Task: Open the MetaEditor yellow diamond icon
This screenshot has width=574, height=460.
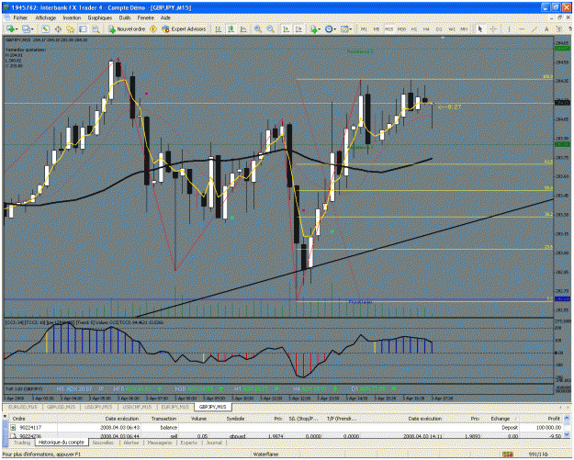Action: click(x=153, y=28)
